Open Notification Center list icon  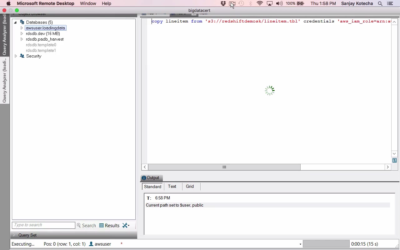390,3
